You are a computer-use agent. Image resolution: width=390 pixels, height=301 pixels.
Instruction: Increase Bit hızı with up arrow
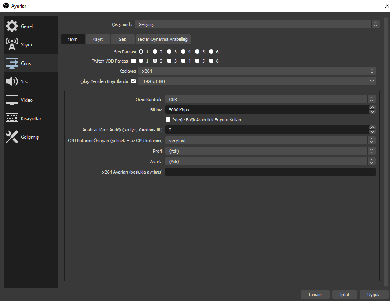(372, 107)
